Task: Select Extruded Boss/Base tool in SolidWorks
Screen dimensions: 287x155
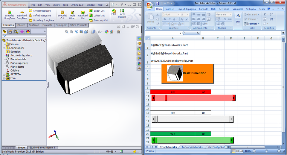Action: coord(10,15)
